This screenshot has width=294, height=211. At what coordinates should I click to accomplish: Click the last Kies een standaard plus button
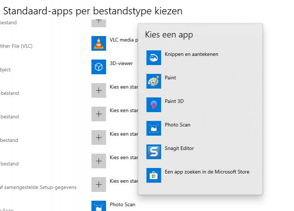pos(98,184)
